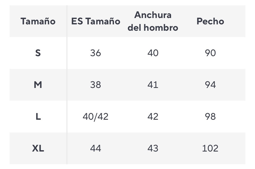Click the Tamaño column header

(38, 21)
